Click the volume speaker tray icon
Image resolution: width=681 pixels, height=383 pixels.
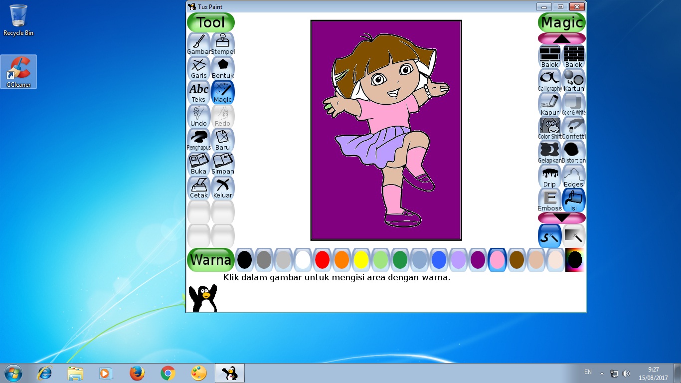pyautogui.click(x=626, y=373)
